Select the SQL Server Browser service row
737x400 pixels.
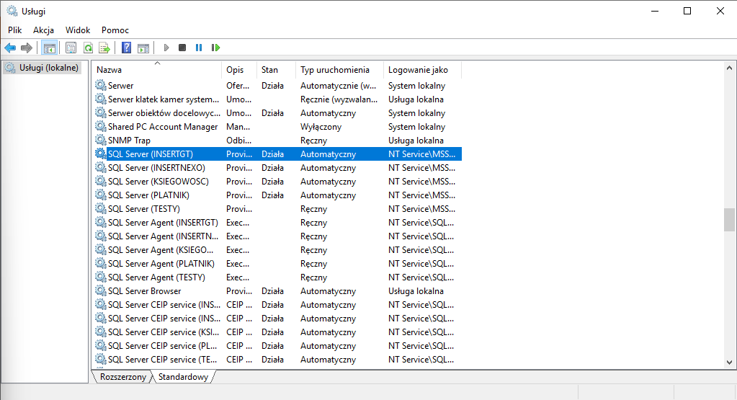(144, 291)
